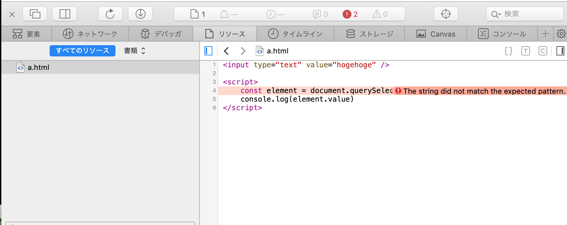
Task: Click the input tag on line 1
Action: [306, 65]
